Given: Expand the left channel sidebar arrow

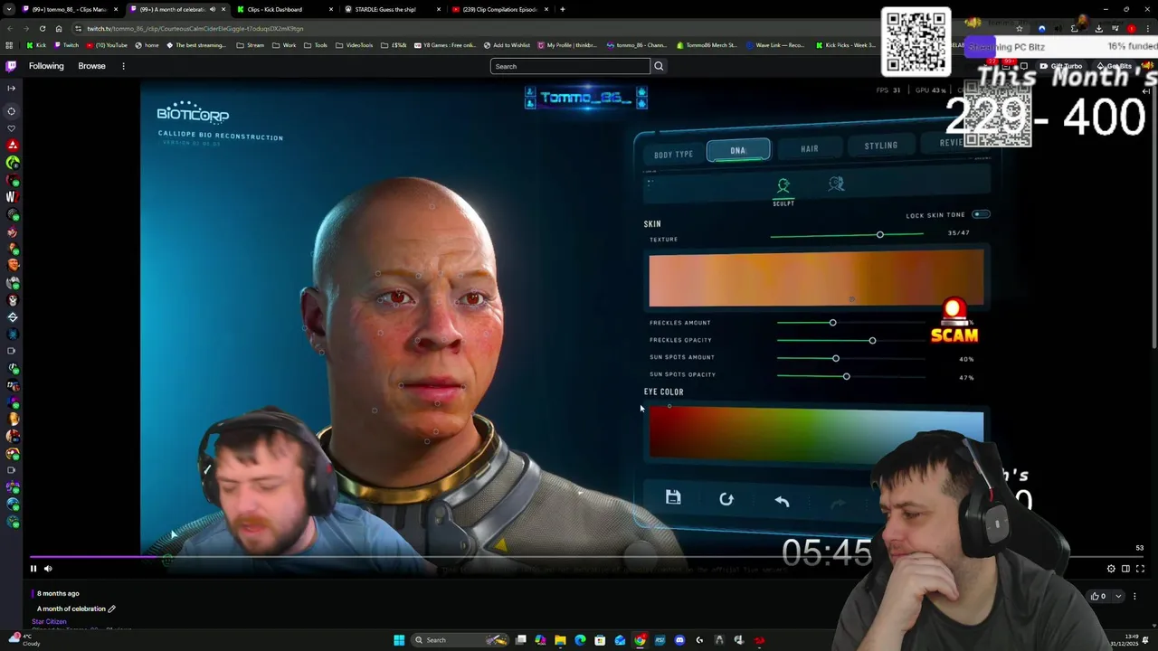Looking at the screenshot, I should coord(11,88).
